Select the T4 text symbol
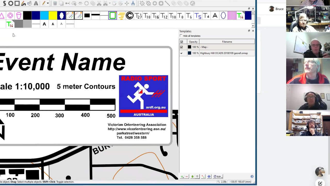Screen dimensions: 330x186 point(206,16)
